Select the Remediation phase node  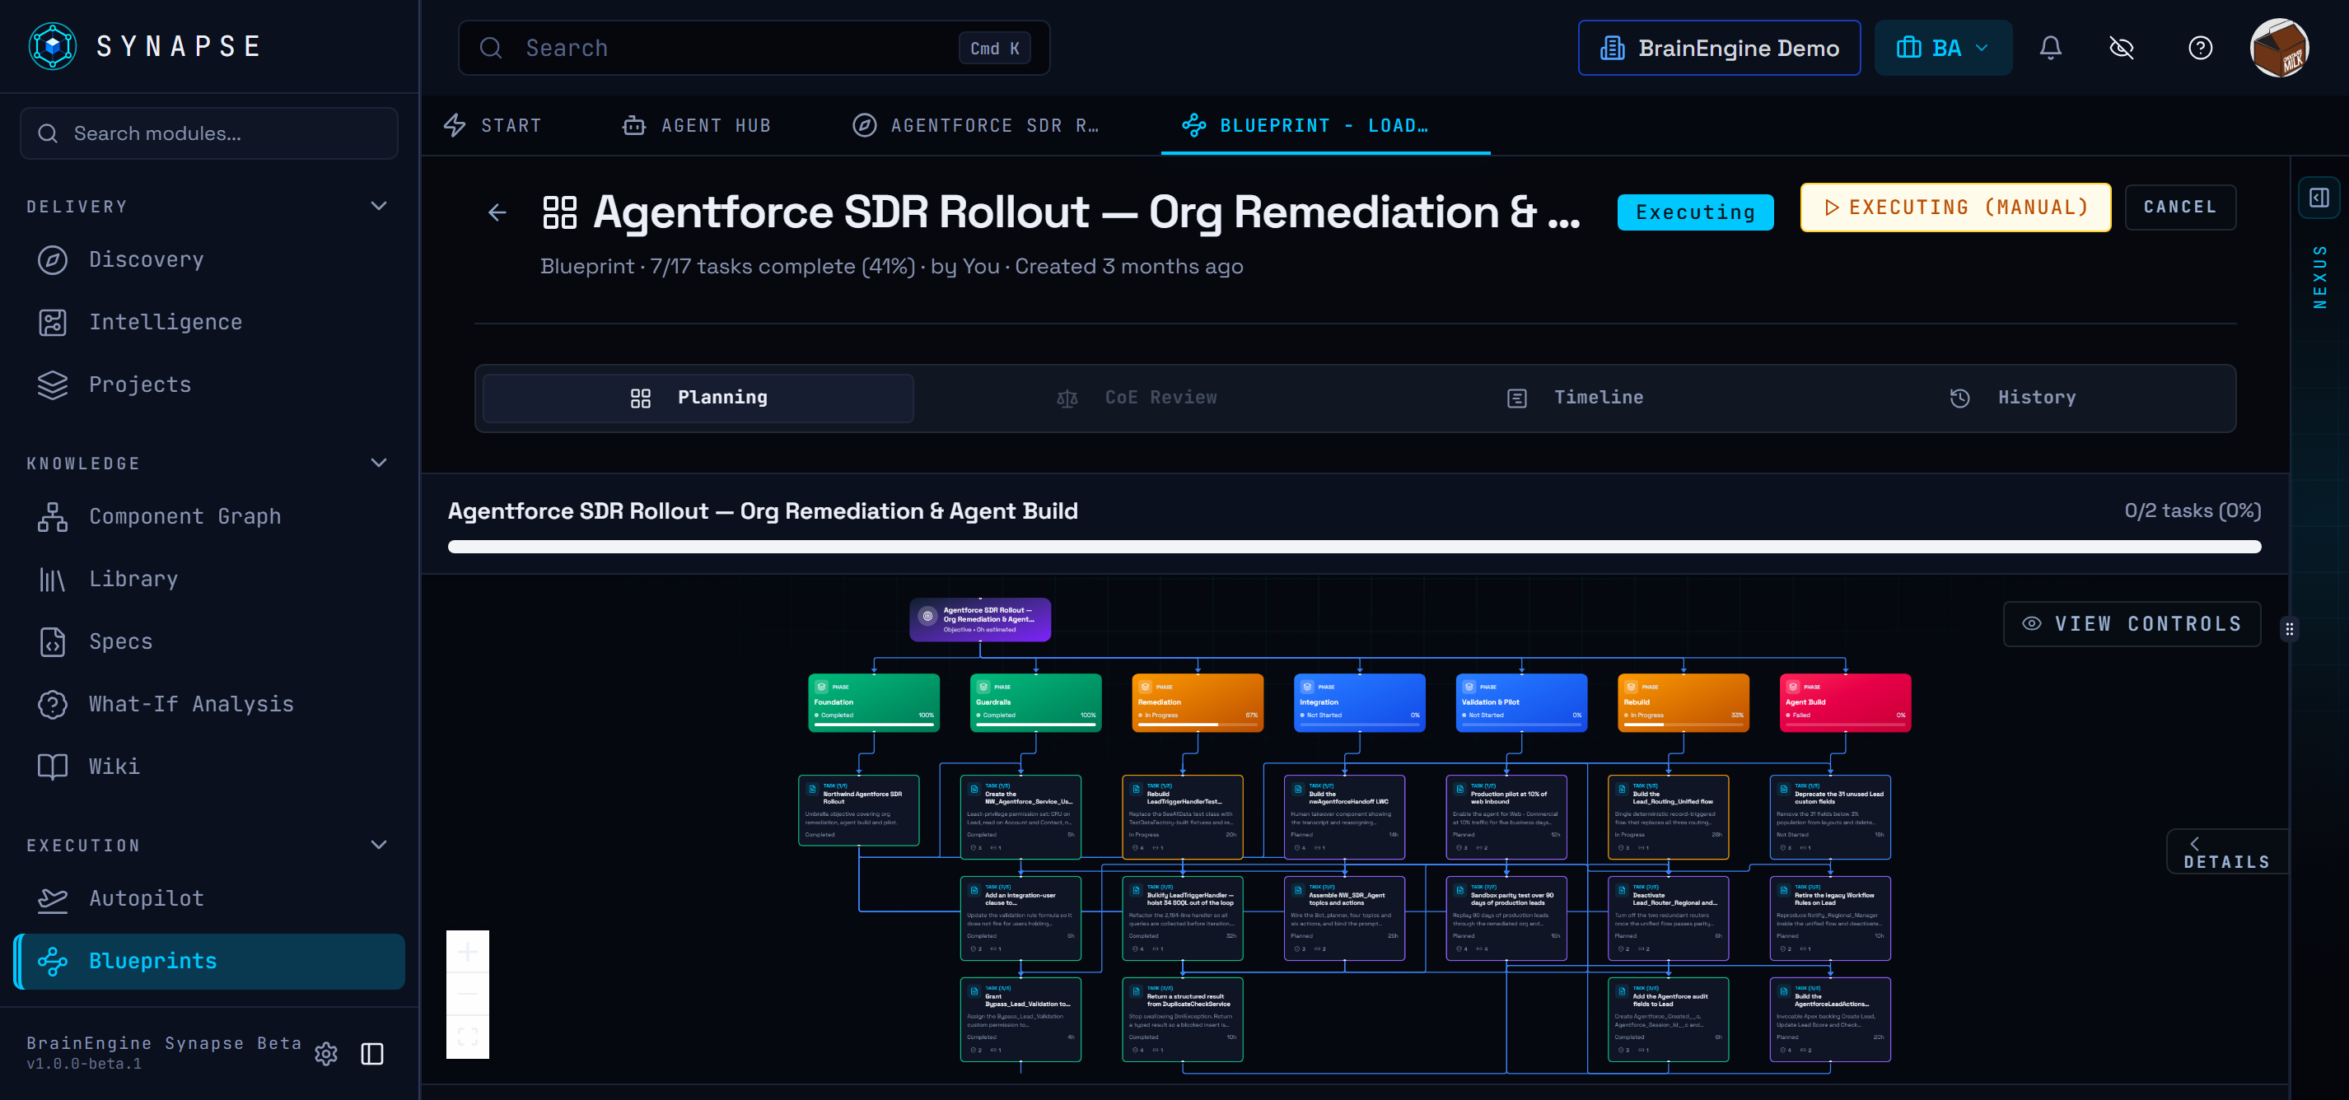click(1197, 701)
